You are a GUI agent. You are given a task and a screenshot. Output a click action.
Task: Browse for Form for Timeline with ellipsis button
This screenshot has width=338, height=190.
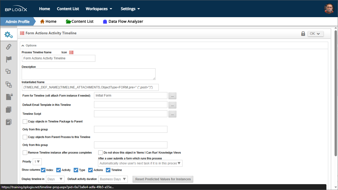pos(172,96)
